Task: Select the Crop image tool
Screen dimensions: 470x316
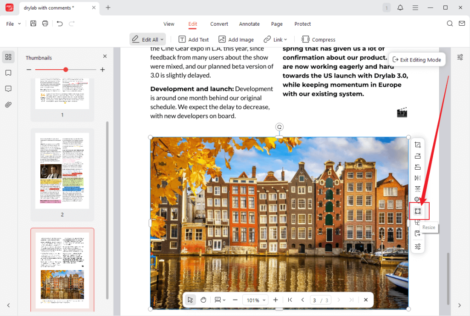Action: [x=418, y=144]
